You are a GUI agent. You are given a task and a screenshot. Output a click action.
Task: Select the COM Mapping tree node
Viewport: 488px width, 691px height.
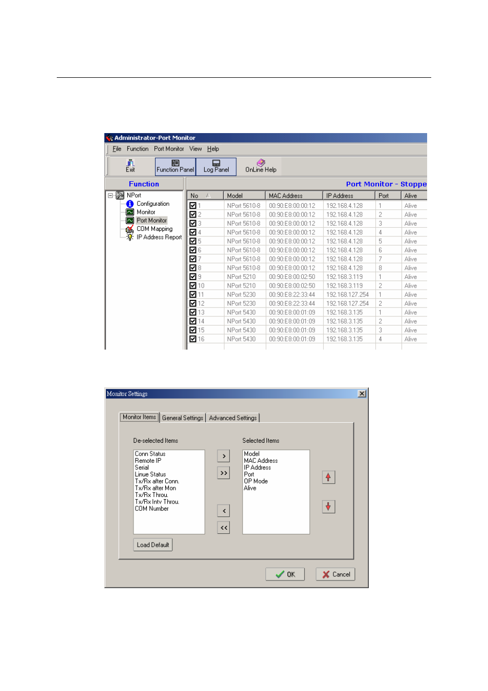pos(154,229)
